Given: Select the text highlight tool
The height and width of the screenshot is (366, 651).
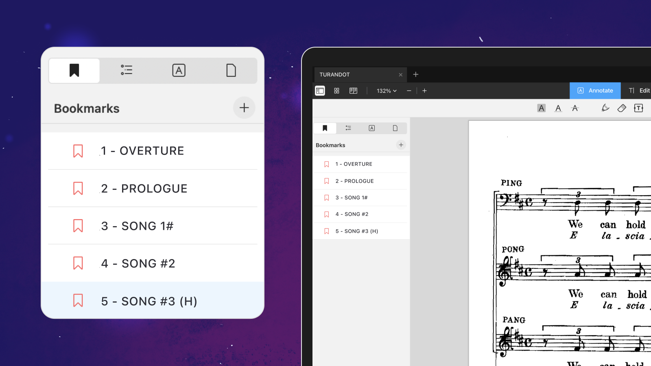Looking at the screenshot, I should [541, 108].
